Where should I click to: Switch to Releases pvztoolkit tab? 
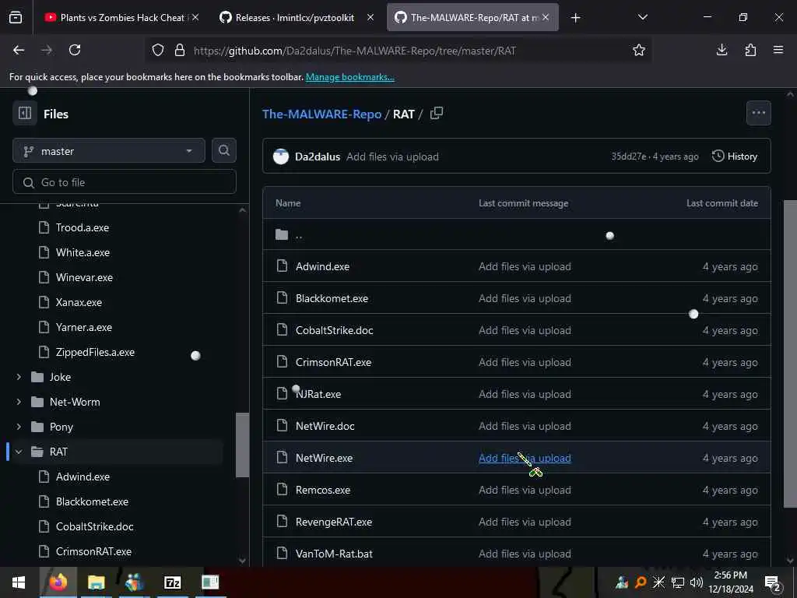(295, 18)
